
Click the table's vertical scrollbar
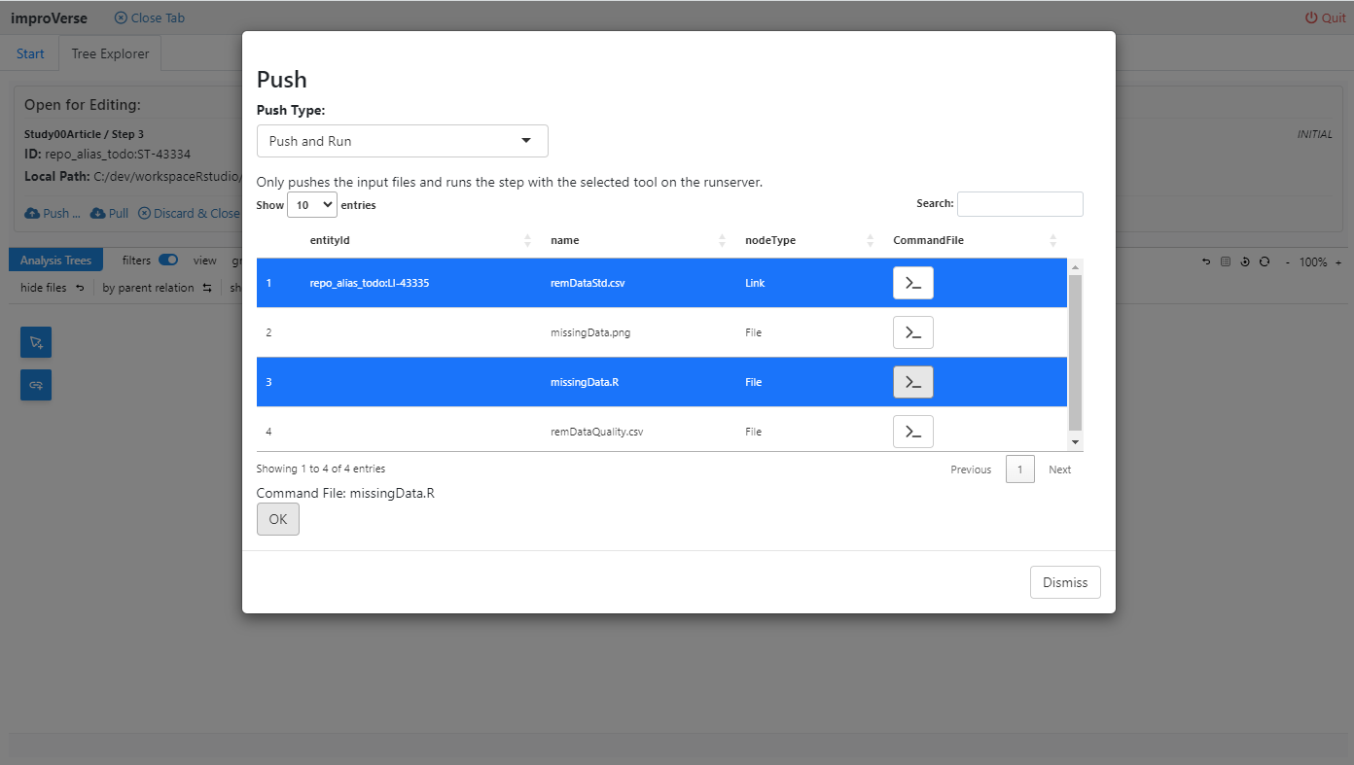tap(1075, 352)
